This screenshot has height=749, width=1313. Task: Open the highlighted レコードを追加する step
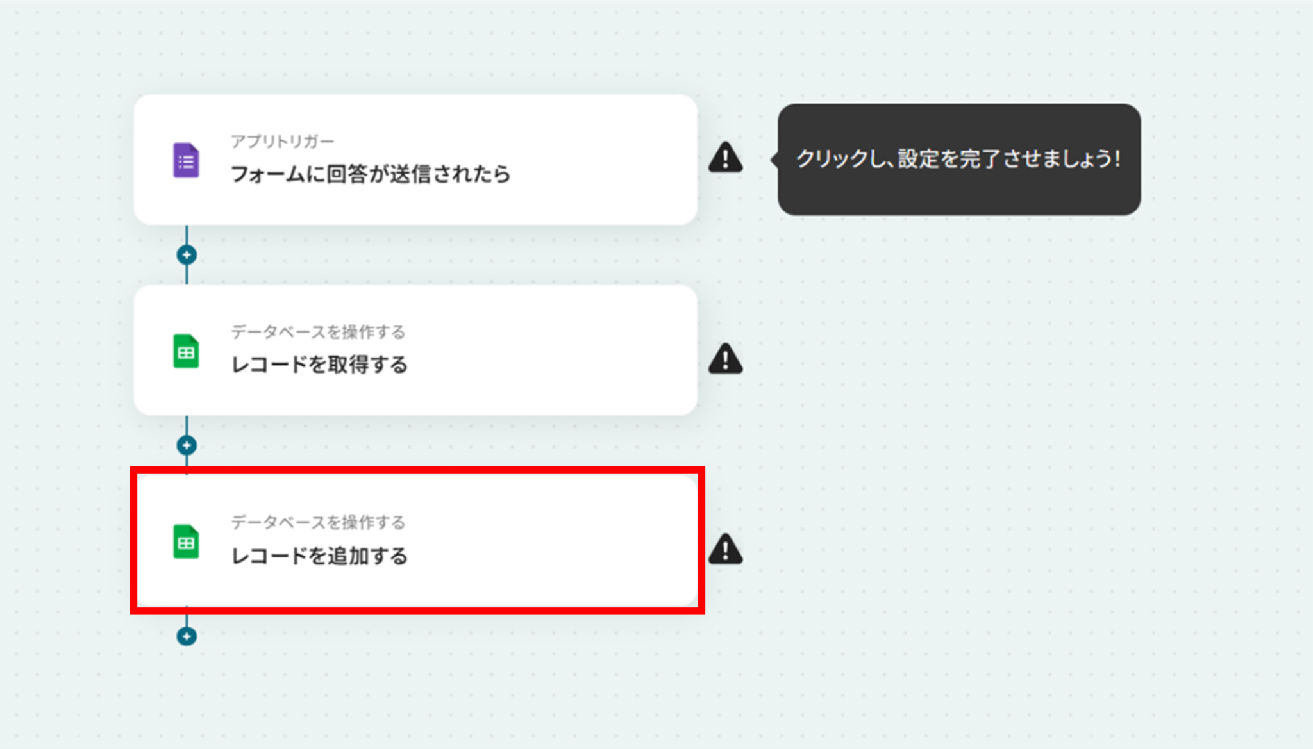pos(415,541)
